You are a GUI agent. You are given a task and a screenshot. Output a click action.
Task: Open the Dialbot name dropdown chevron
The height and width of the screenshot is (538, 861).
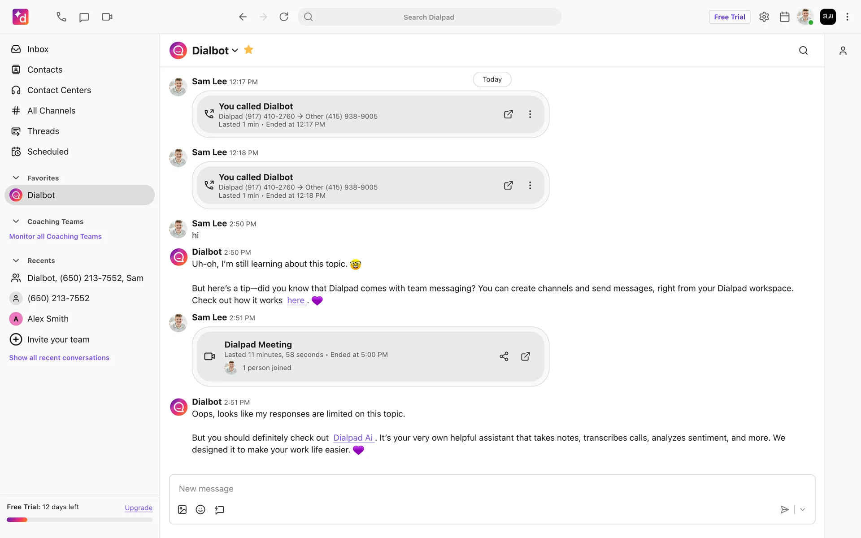coord(235,51)
